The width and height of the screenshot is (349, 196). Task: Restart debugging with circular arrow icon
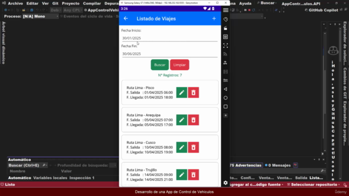253,10
